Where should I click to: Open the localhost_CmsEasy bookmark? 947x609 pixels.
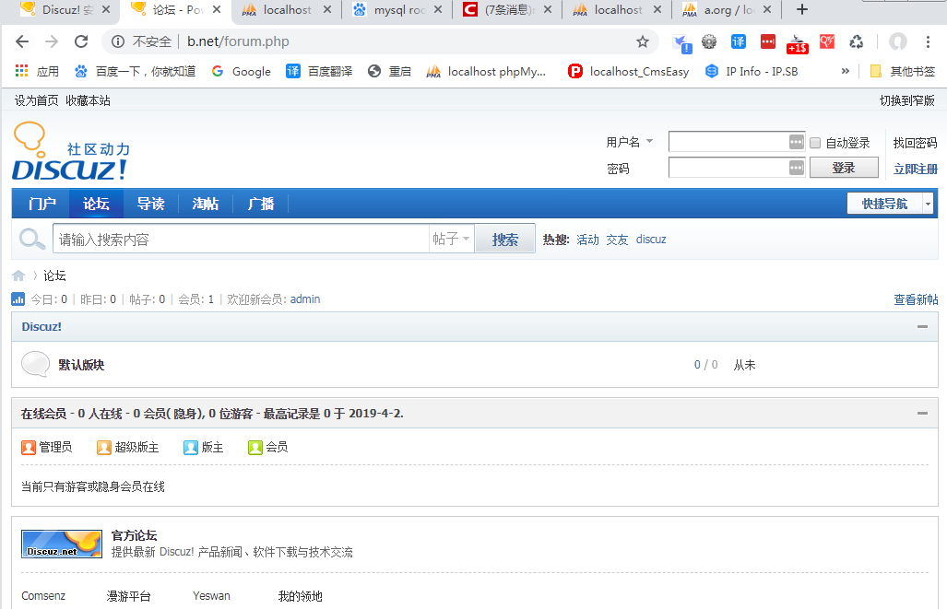(629, 71)
